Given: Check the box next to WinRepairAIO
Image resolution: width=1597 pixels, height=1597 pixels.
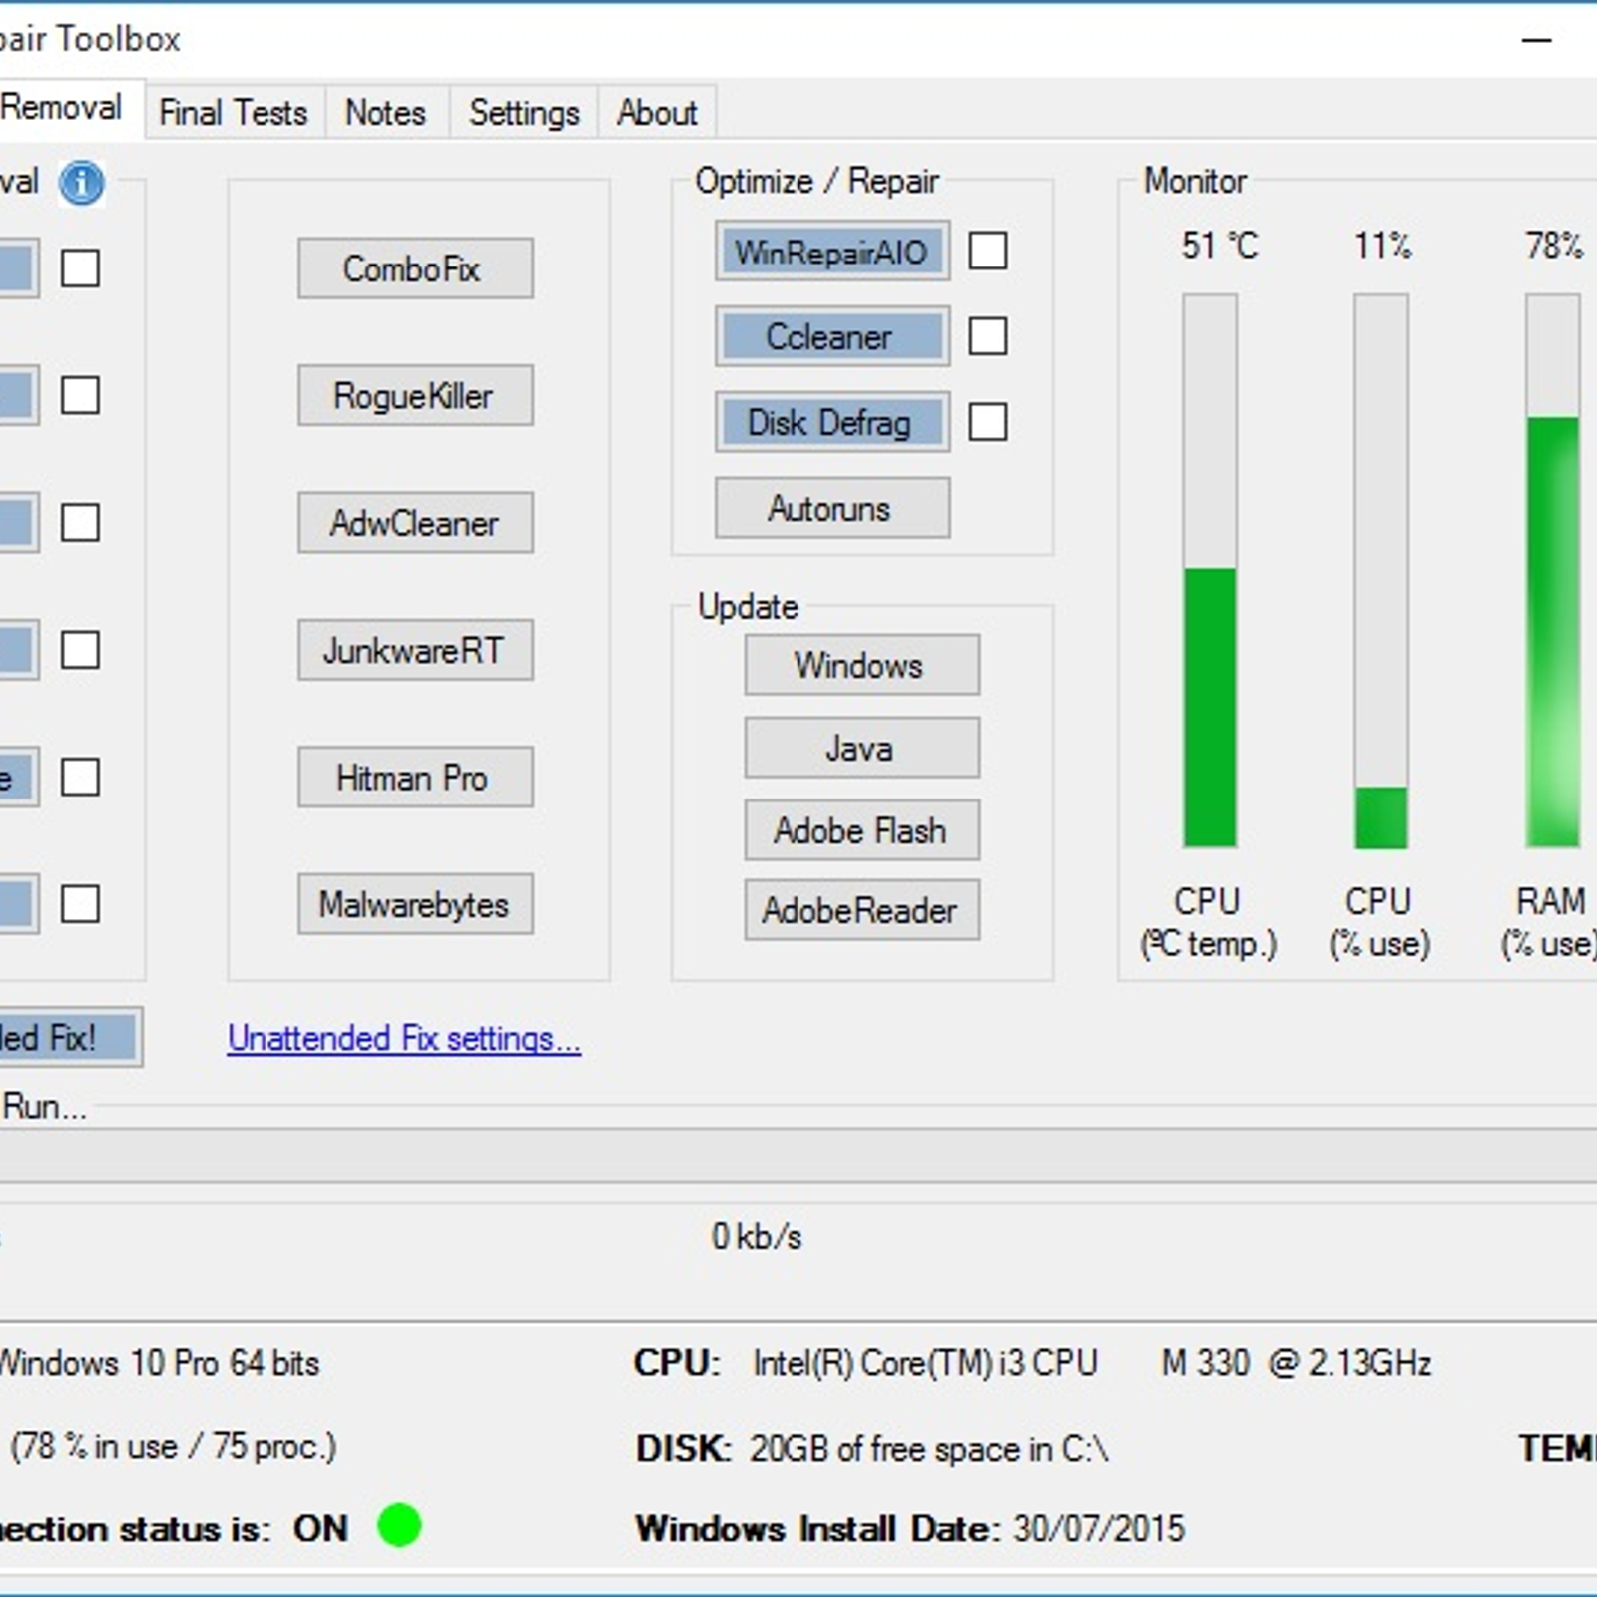Looking at the screenshot, I should [987, 251].
